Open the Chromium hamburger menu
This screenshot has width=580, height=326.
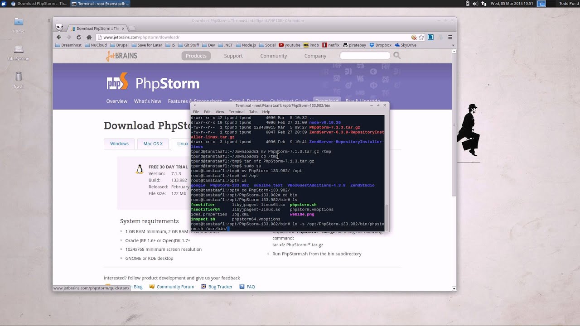click(450, 37)
